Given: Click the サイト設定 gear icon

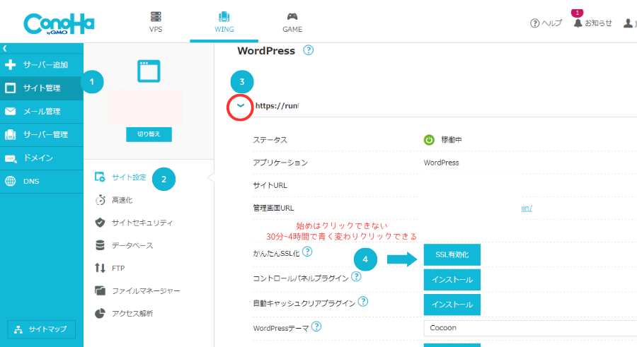Looking at the screenshot, I should tap(100, 177).
